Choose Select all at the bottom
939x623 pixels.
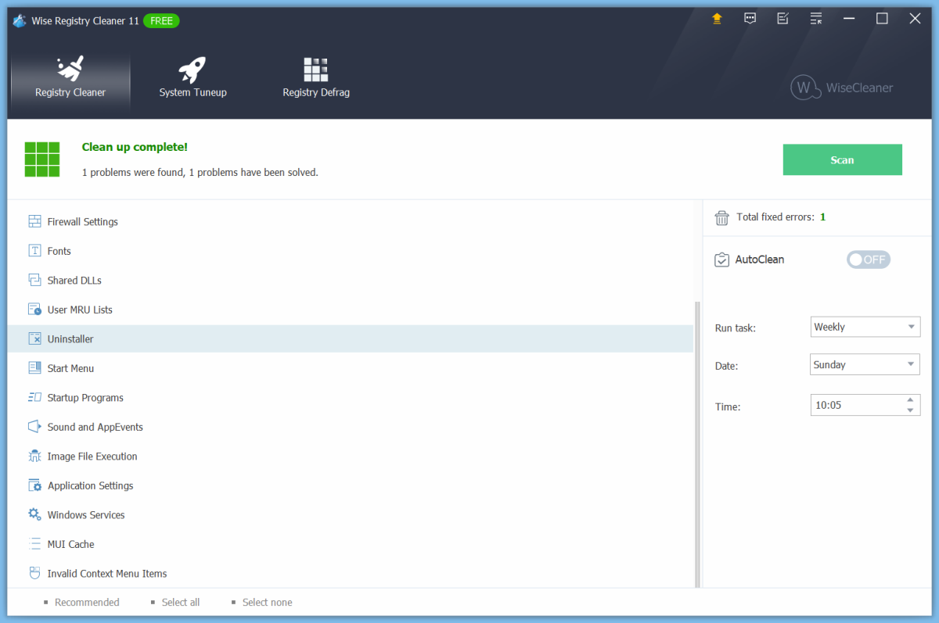pyautogui.click(x=180, y=602)
